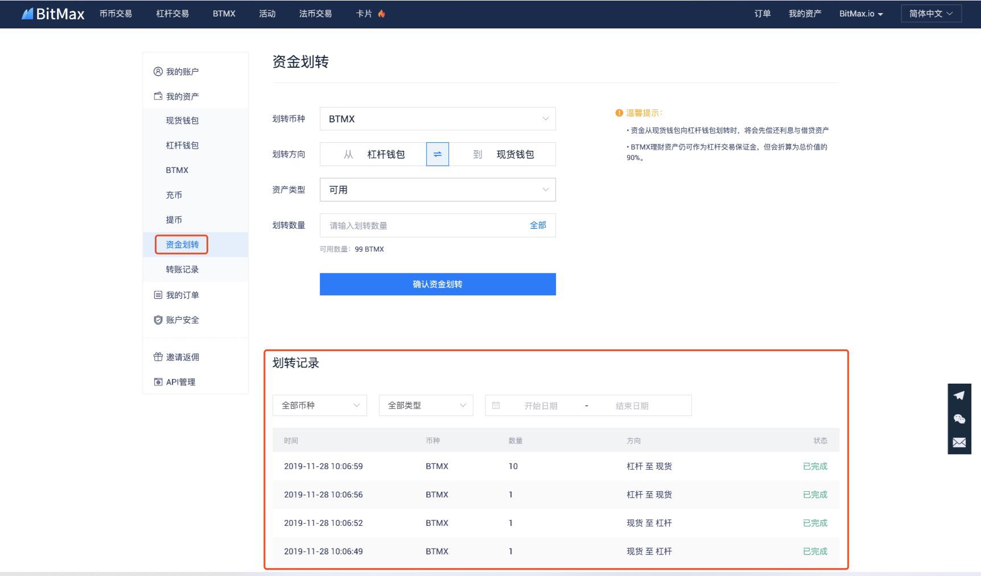The width and height of the screenshot is (981, 576).
Task: Select 转账记录 in the sidebar
Action: (182, 269)
